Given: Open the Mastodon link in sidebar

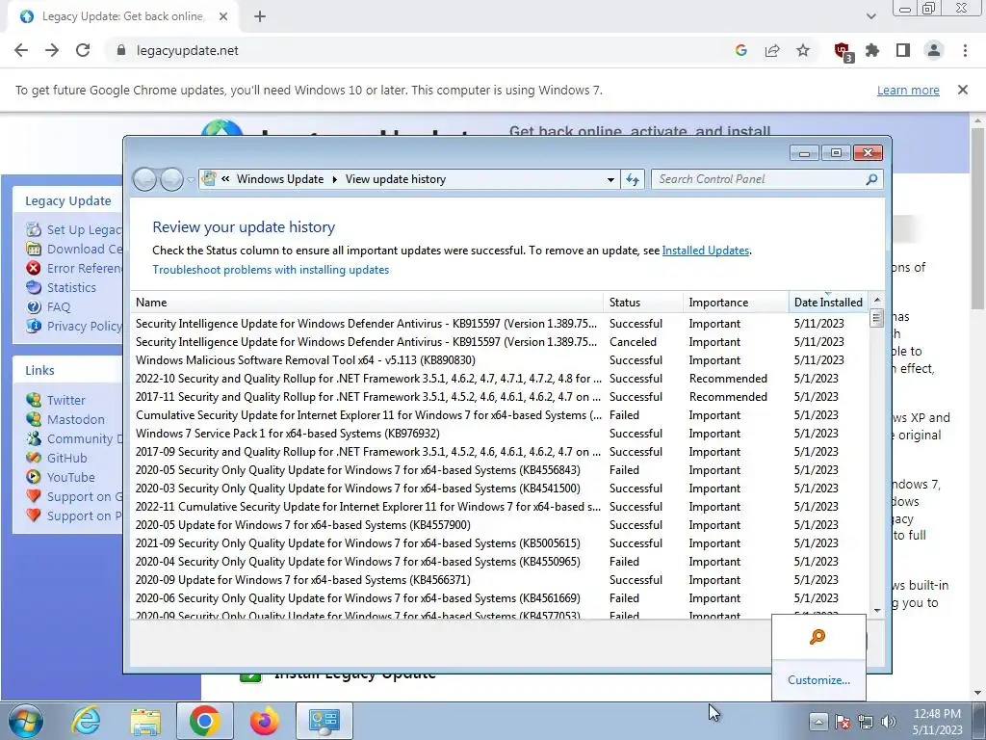Looking at the screenshot, I should (x=75, y=420).
